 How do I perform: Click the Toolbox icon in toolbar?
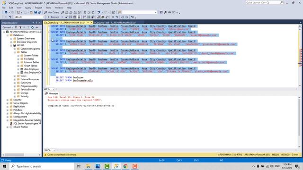169,12
